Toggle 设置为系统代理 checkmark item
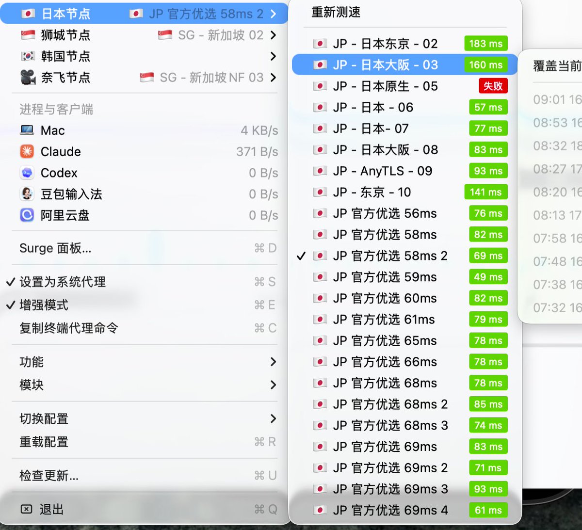Image resolution: width=582 pixels, height=530 pixels. [x=143, y=282]
